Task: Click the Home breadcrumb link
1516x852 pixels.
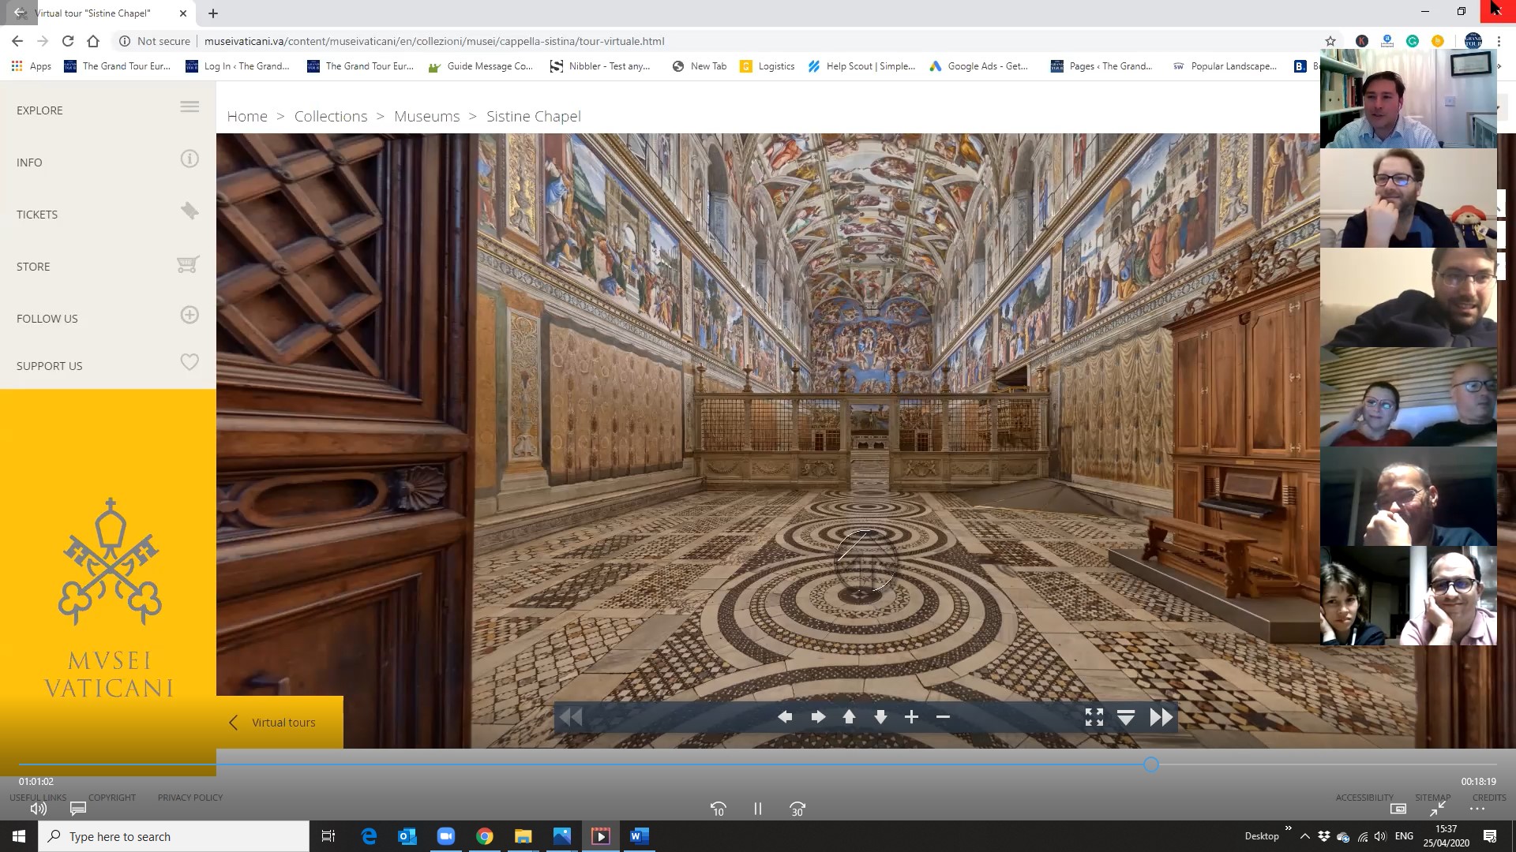Action: pyautogui.click(x=247, y=116)
